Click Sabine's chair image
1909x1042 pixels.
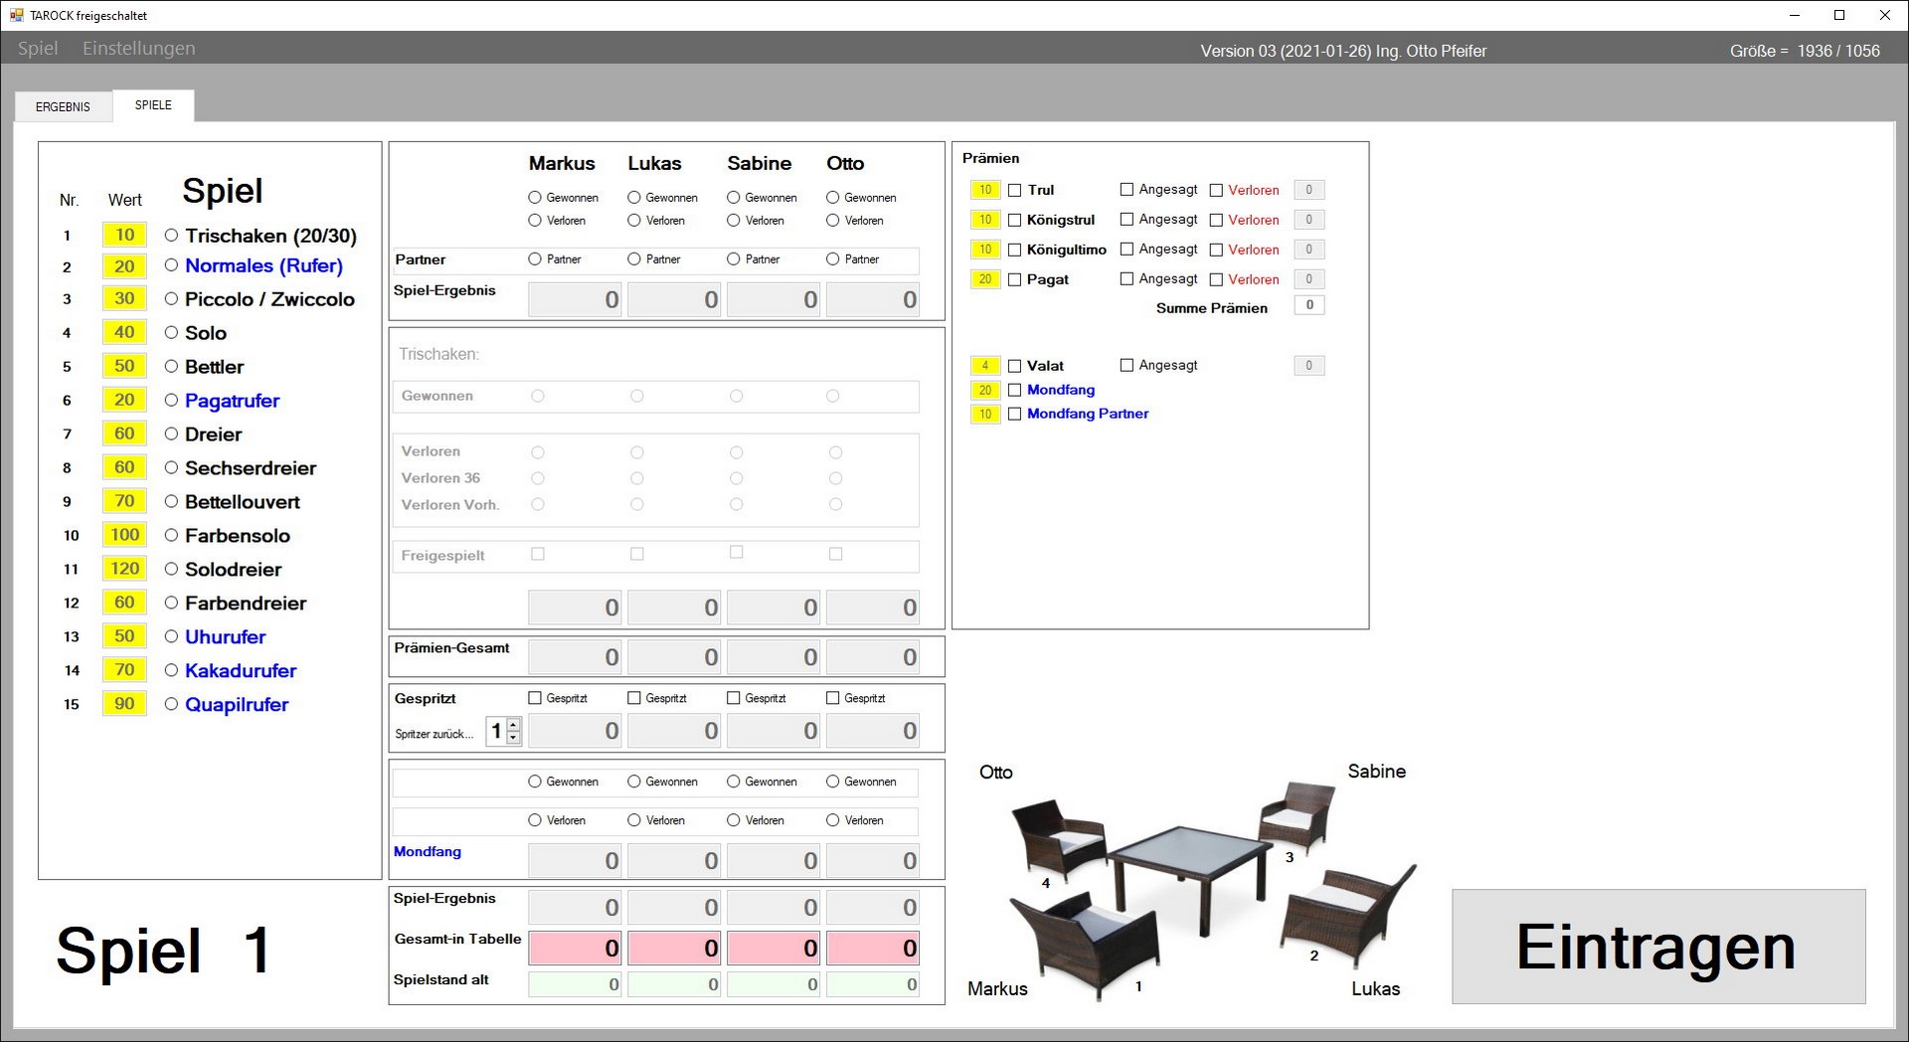click(1297, 815)
